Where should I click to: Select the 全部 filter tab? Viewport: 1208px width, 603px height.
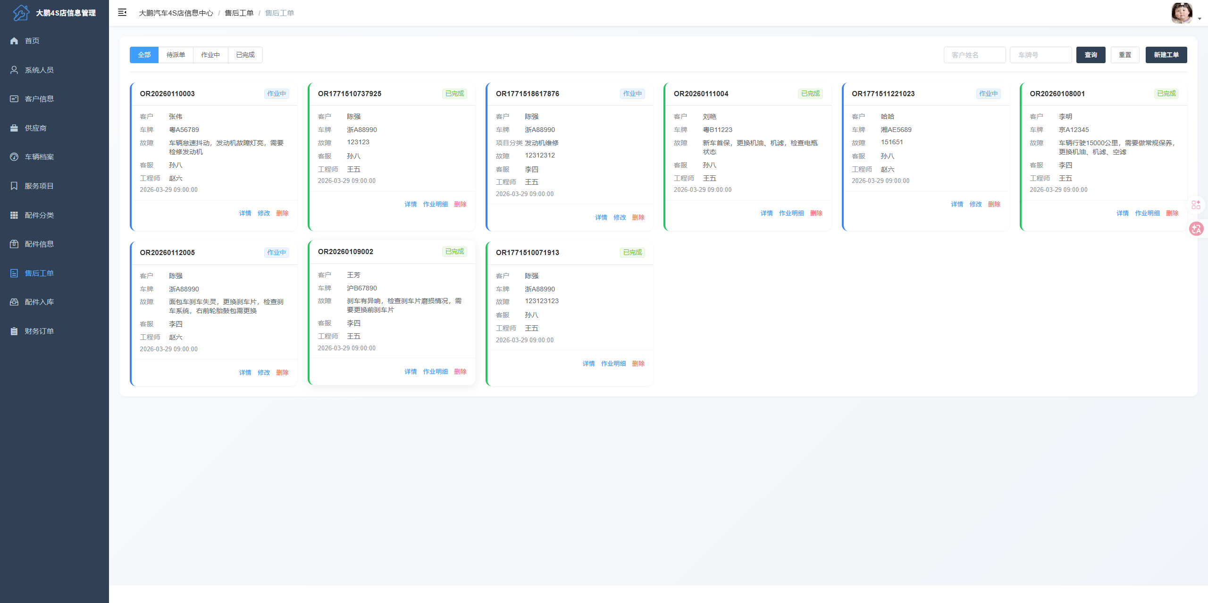[x=144, y=55]
